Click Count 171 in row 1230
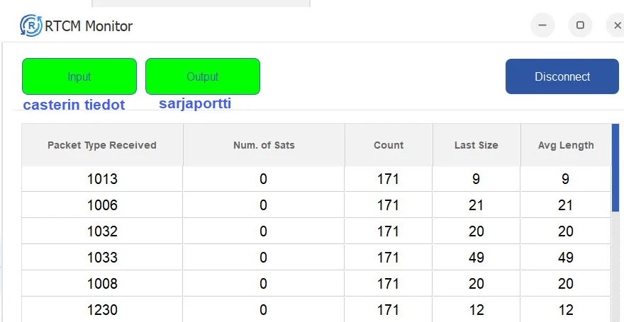This screenshot has height=322, width=624. coord(389,309)
